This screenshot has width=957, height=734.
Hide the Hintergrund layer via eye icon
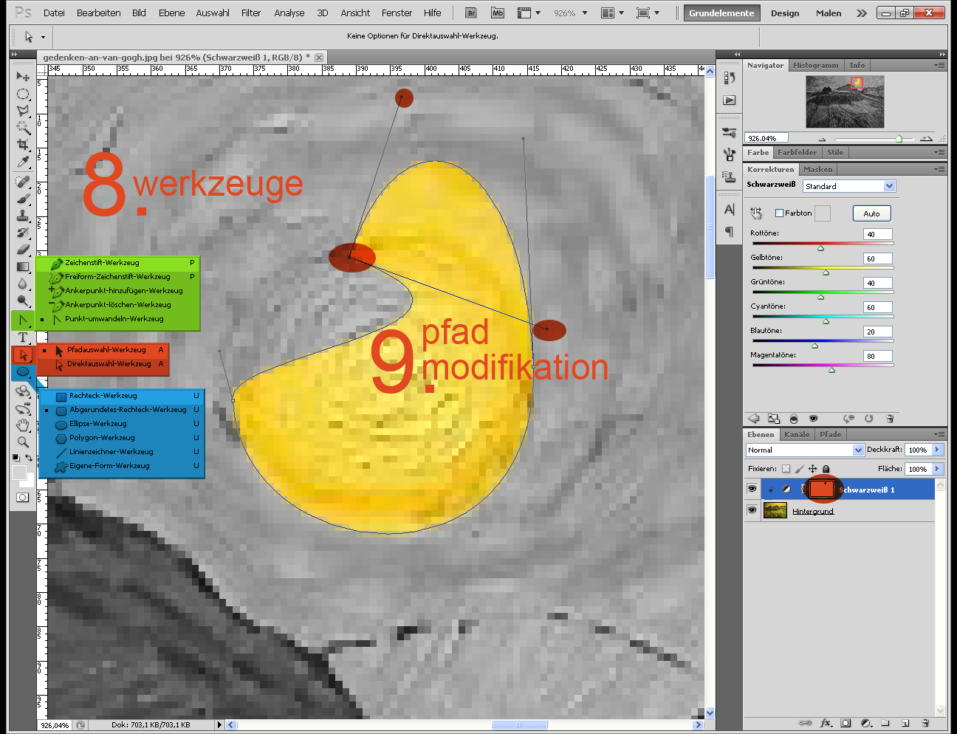point(752,510)
